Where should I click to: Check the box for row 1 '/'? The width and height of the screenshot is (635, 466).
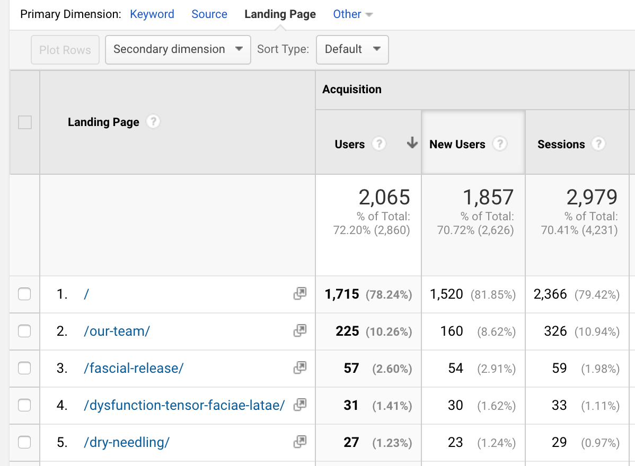24,294
